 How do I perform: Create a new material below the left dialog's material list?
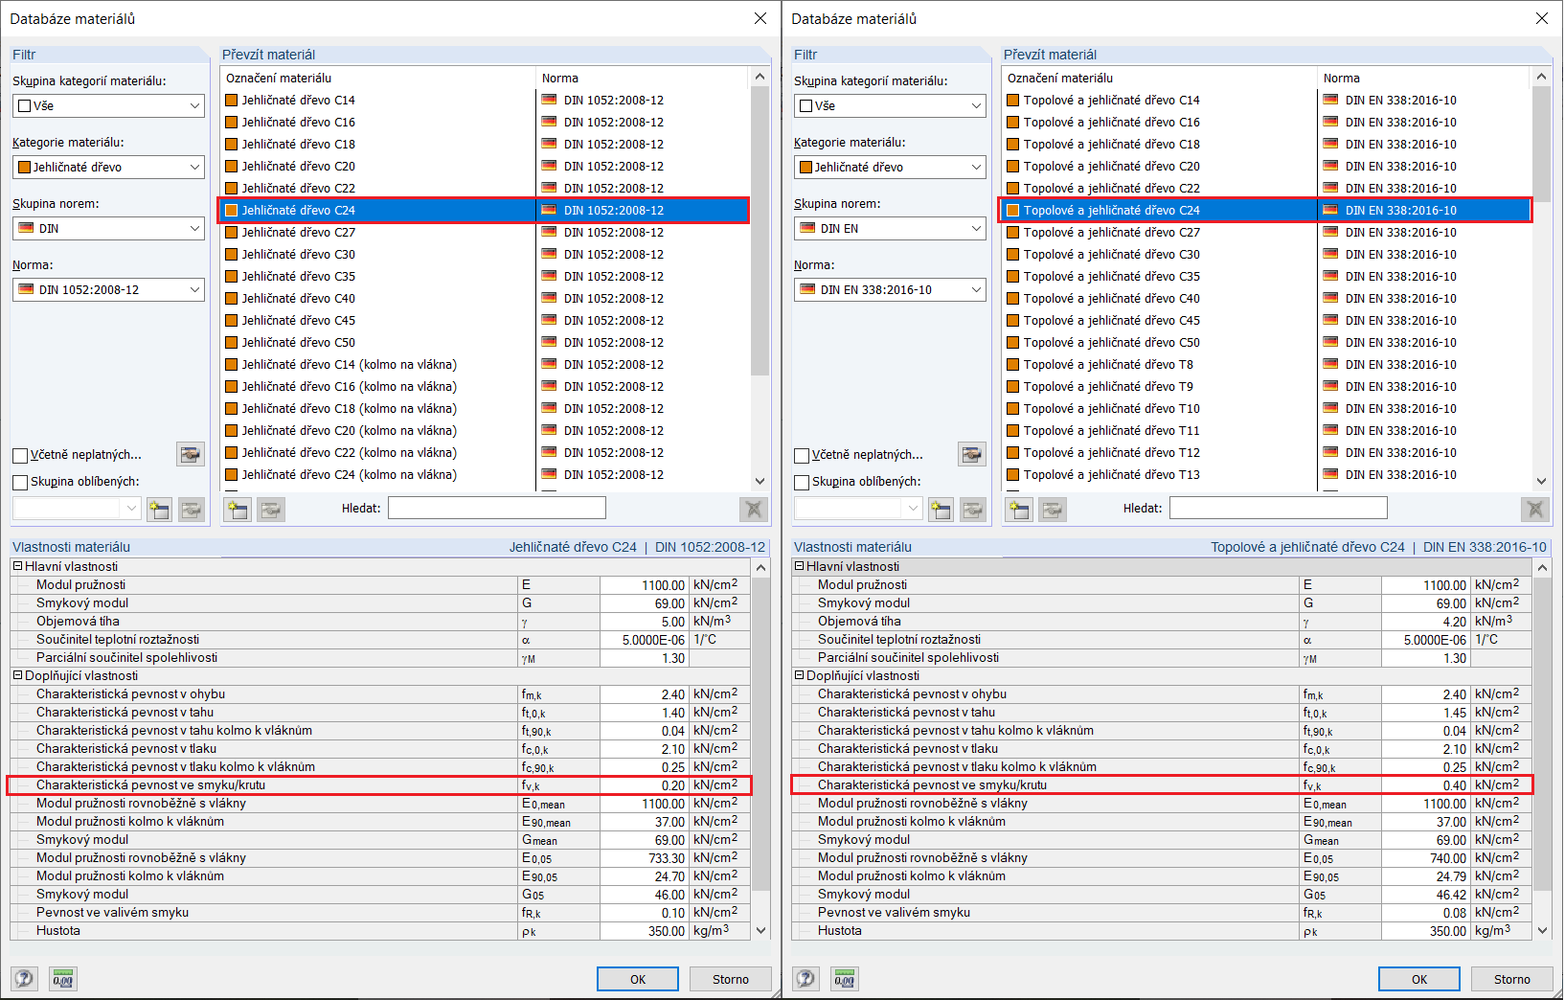click(237, 509)
